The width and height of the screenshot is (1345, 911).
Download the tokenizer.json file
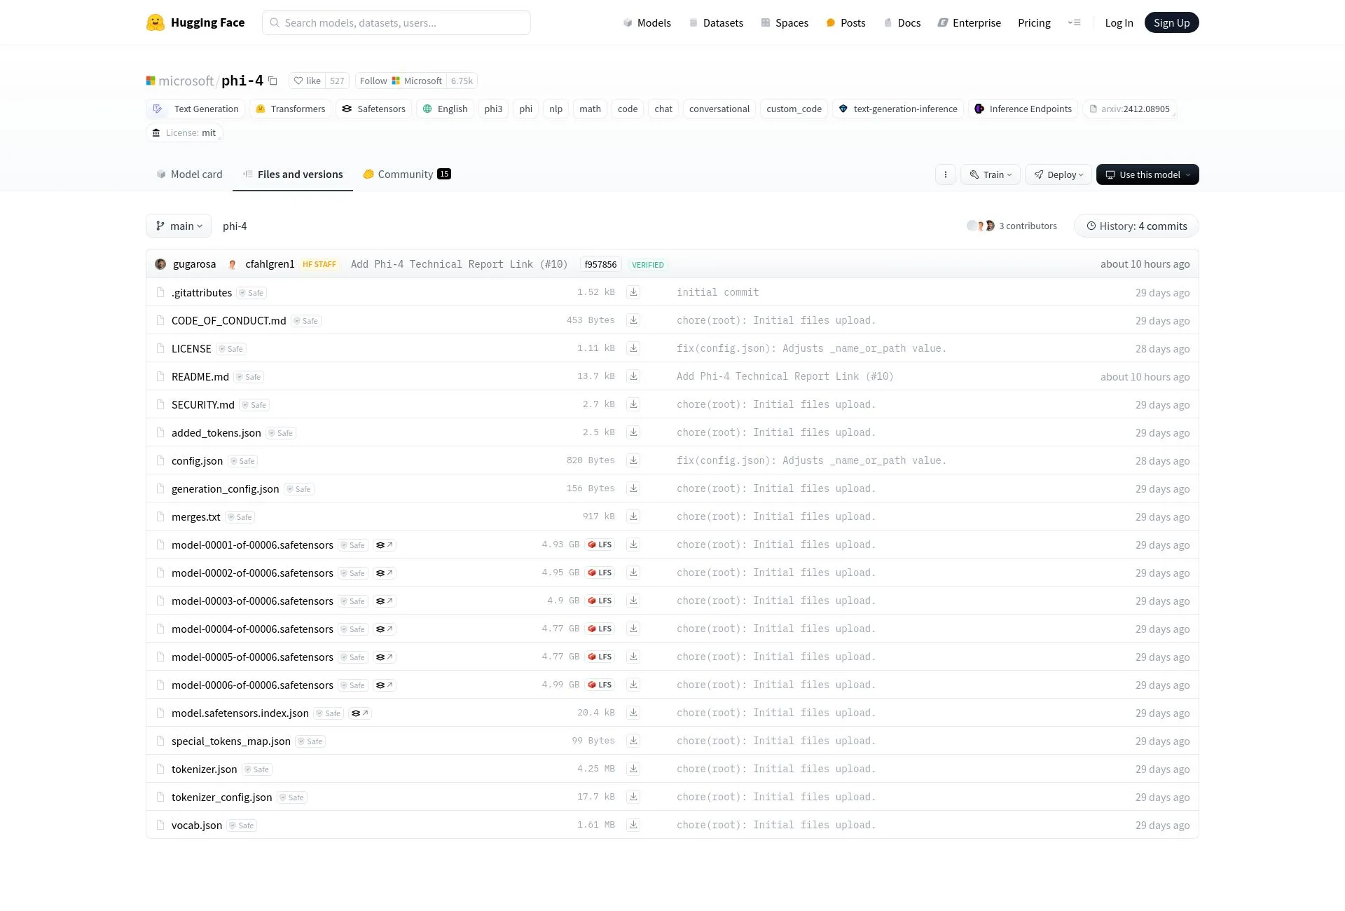click(x=633, y=769)
